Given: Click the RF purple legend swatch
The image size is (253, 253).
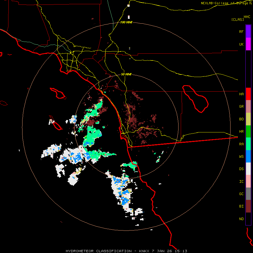Looking at the screenshot, I should [248, 31].
